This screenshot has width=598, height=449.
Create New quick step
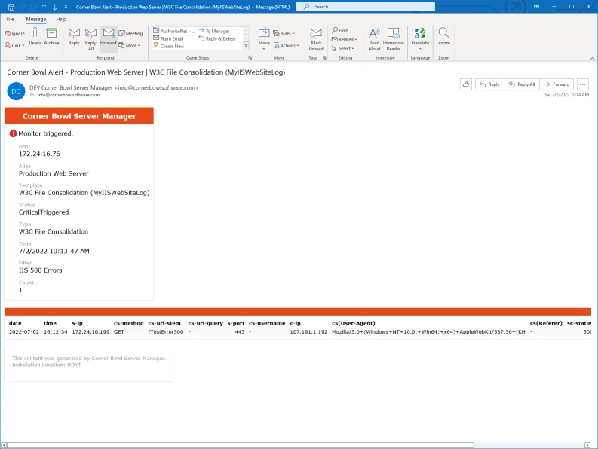point(168,46)
